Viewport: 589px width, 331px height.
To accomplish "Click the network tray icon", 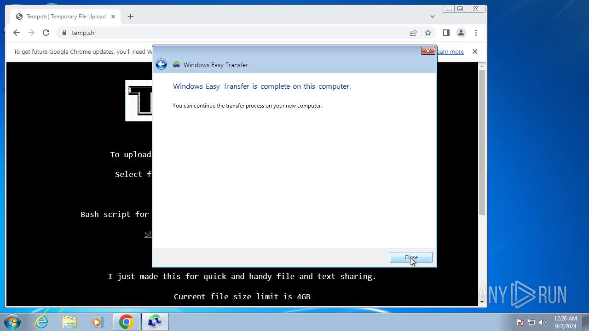I will [531, 322].
